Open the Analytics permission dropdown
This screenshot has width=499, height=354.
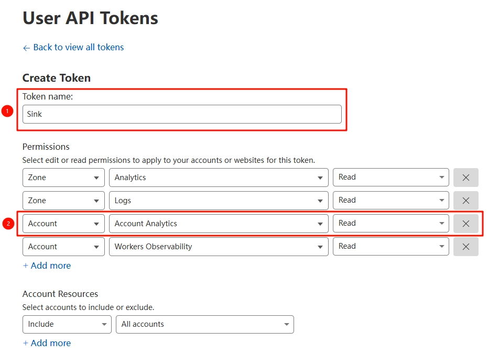pyautogui.click(x=218, y=177)
